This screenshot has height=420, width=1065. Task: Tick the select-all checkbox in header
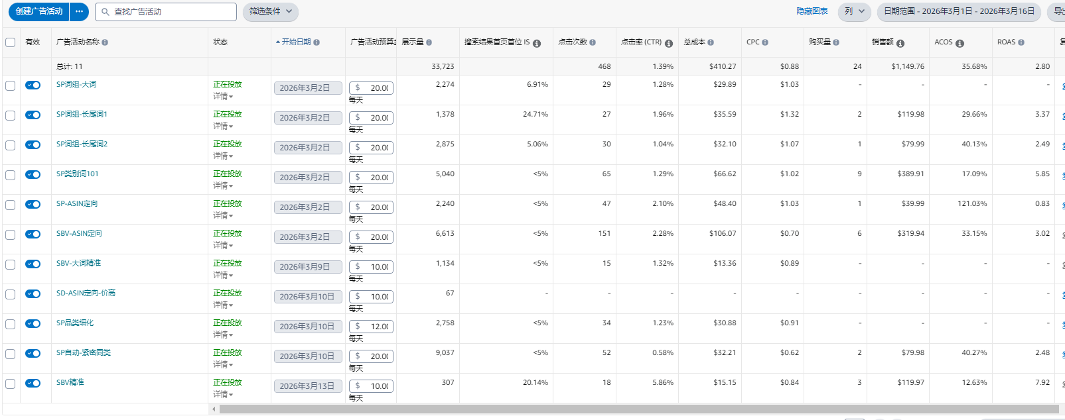11,42
